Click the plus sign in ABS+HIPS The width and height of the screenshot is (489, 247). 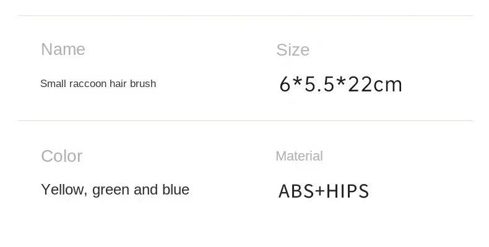319,191
